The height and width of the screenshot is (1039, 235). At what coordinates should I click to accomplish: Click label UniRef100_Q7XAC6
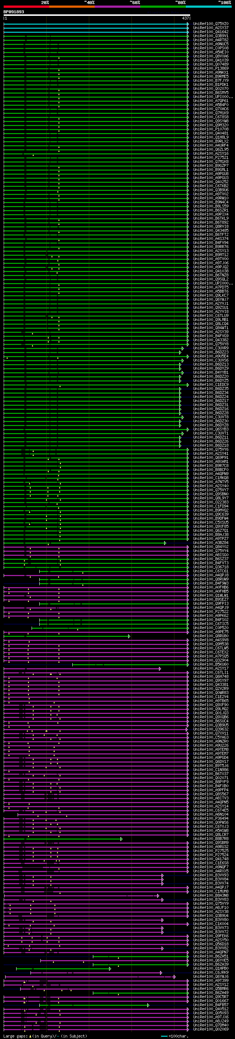pyautogui.click(x=211, y=109)
